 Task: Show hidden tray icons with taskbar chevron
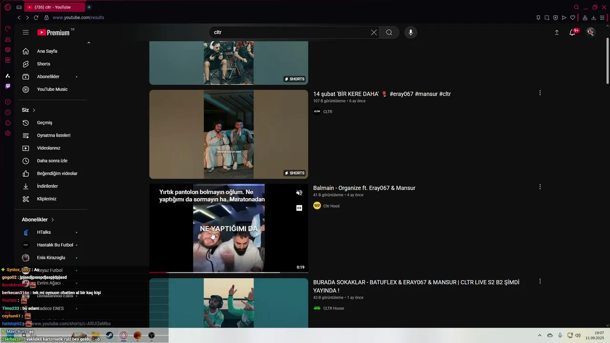click(539, 335)
